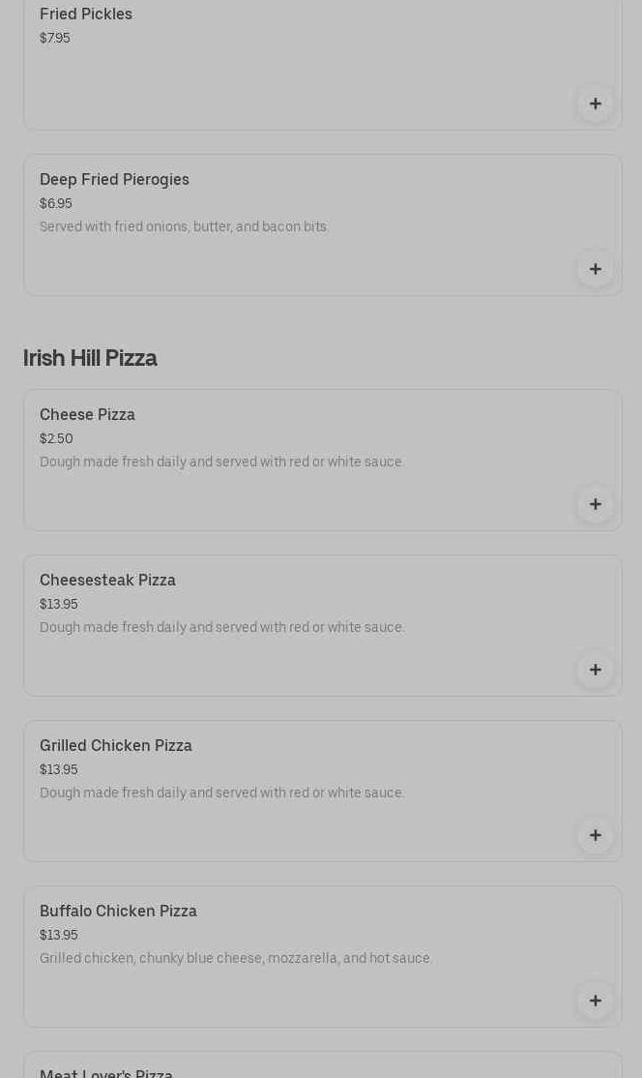Viewport: 642px width, 1078px height.
Task: View the Grilled Chicken Pizza item title
Action: pyautogui.click(x=116, y=746)
